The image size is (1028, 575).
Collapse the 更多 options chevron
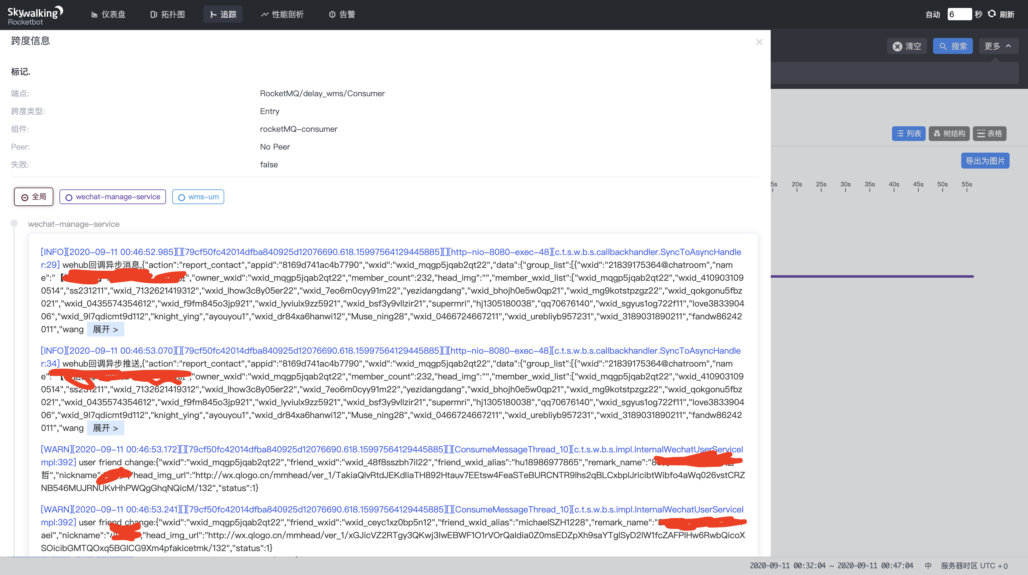[1008, 46]
